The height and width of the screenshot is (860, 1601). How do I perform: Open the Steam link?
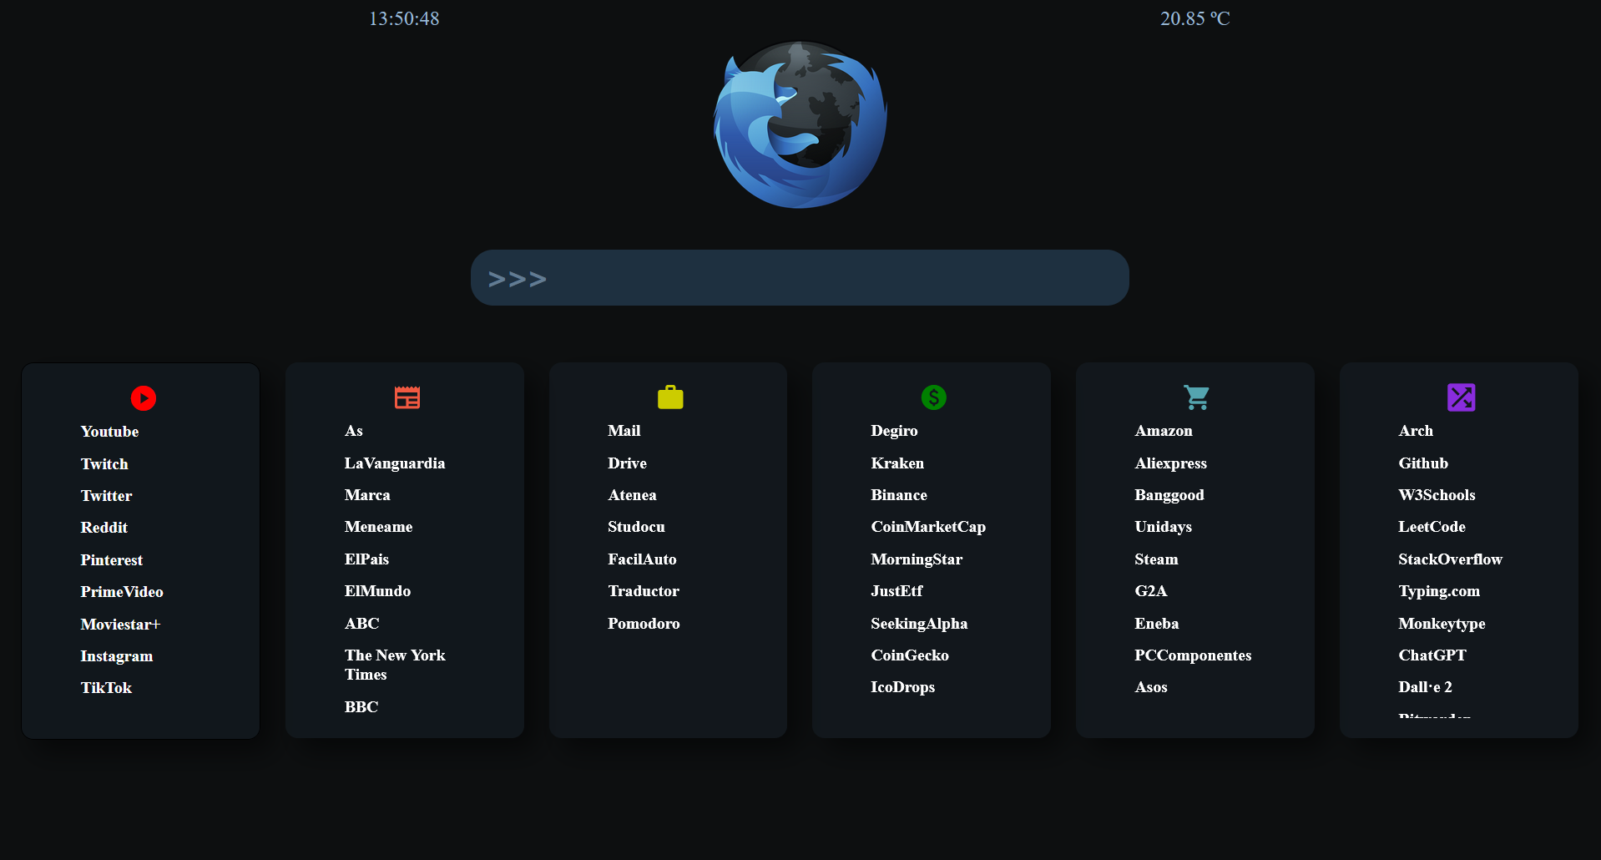[1156, 559]
